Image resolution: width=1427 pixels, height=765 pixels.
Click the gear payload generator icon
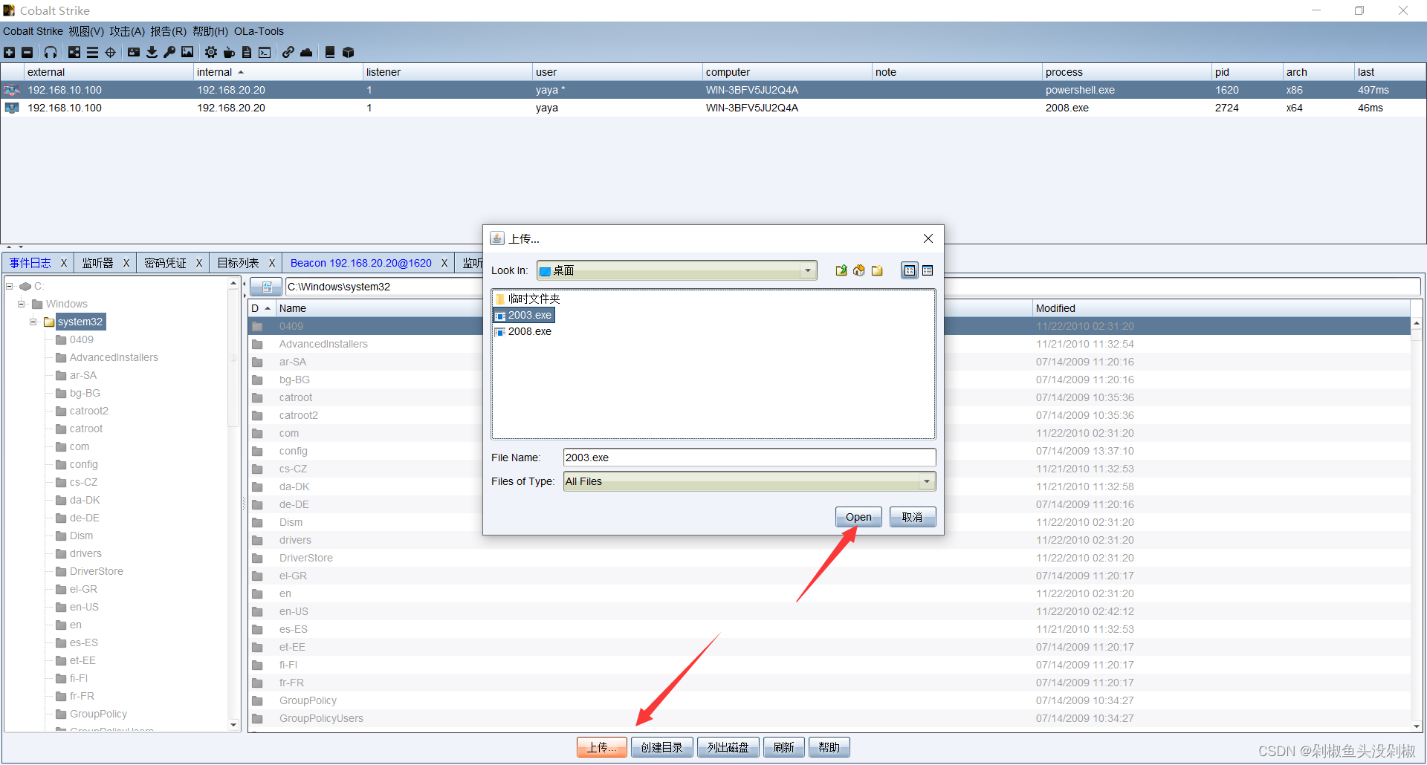point(211,52)
